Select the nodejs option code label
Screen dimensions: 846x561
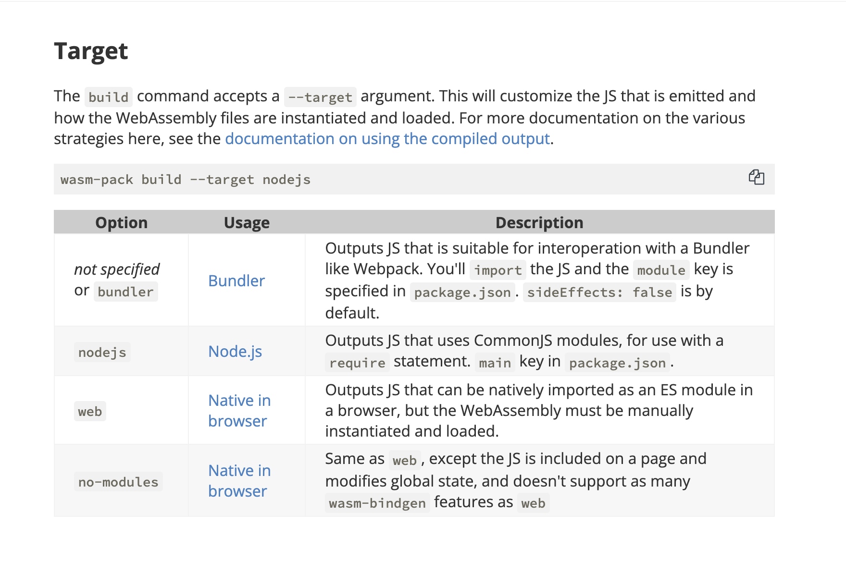coord(102,353)
